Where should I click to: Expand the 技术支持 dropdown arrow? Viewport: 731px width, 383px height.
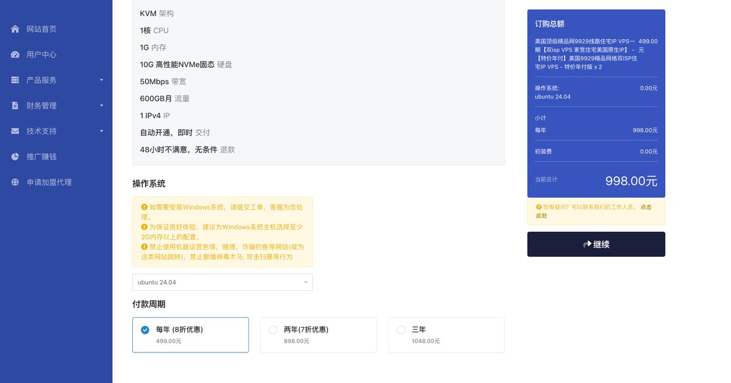tap(101, 131)
